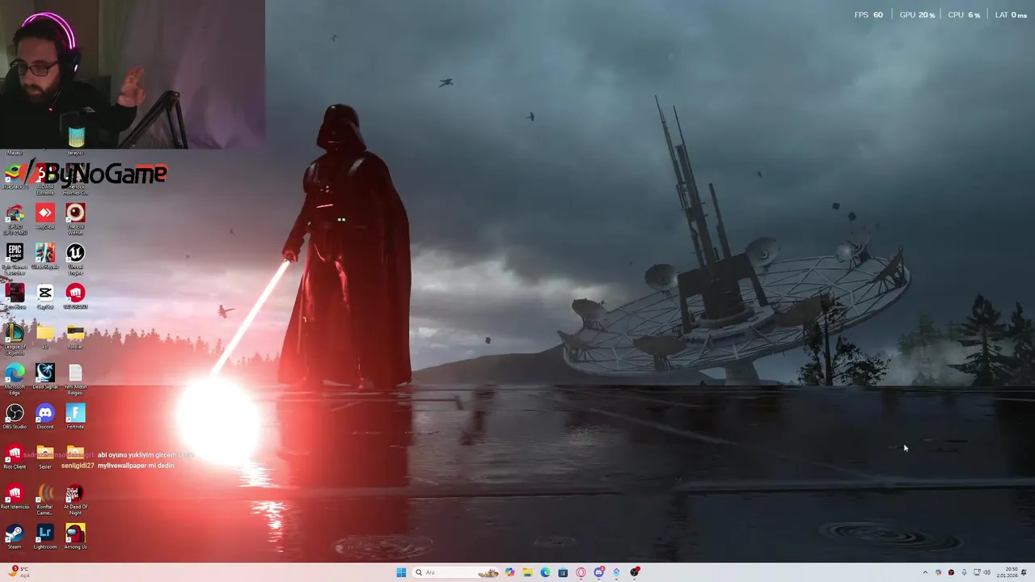Switch to Discord in the taskbar

tap(598, 572)
